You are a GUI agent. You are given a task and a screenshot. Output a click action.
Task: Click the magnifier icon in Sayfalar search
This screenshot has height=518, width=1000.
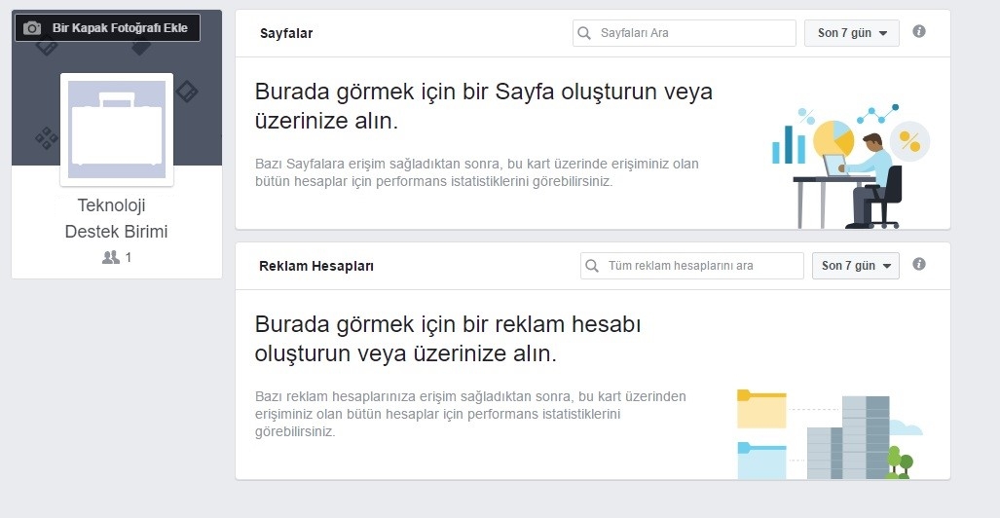tap(584, 32)
